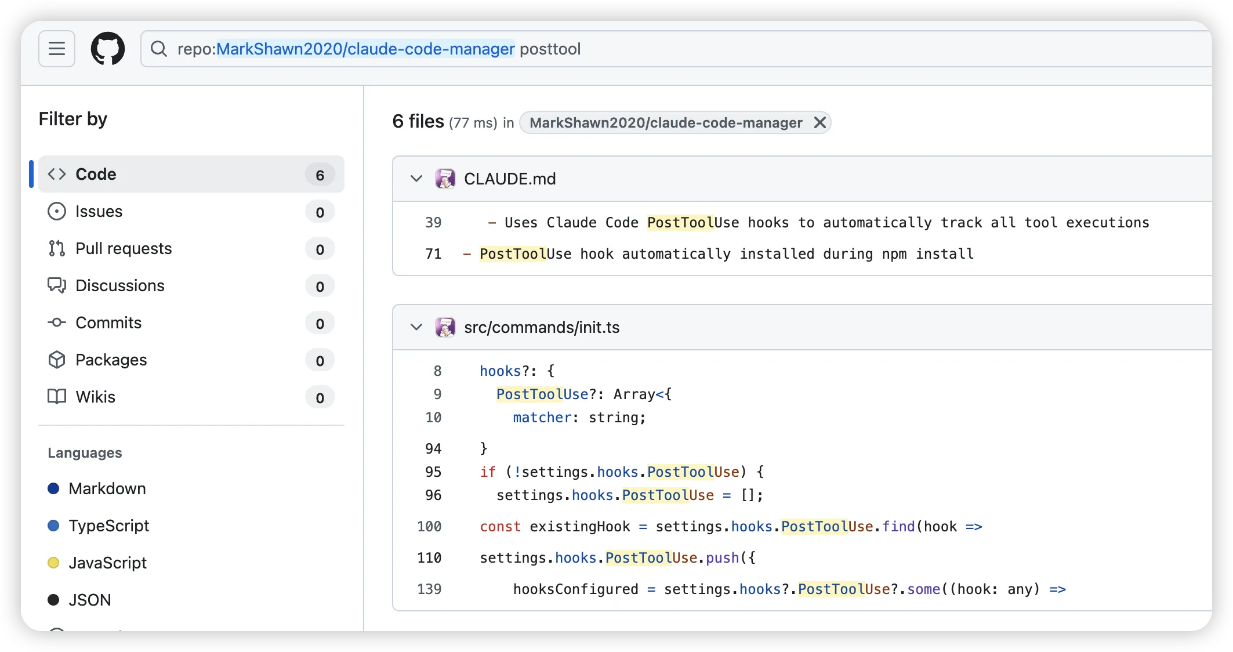Click the 'hooksConfigured' code line
This screenshot has width=1233, height=652.
coord(789,589)
